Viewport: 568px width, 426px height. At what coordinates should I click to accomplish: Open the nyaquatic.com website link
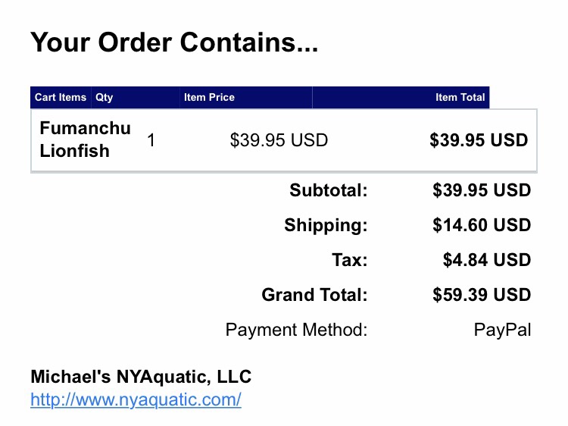pos(136,400)
